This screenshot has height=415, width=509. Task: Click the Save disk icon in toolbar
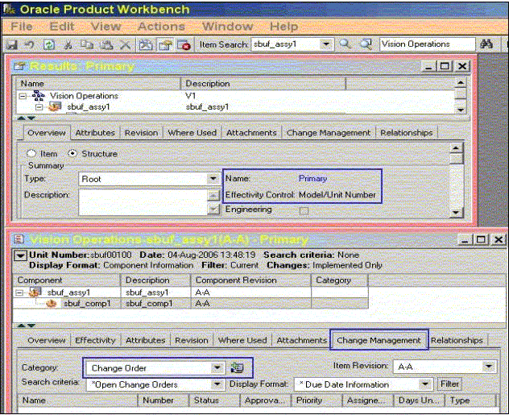pyautogui.click(x=11, y=44)
